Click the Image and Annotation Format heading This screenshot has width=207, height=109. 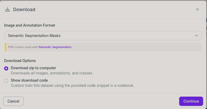30,25
